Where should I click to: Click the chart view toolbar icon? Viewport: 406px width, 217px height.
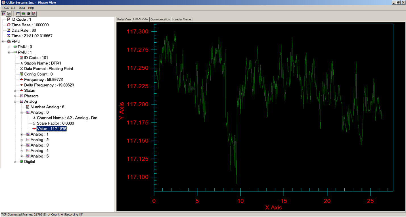tap(4, 14)
